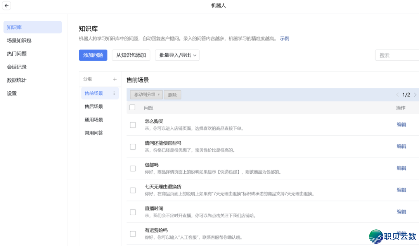Open the 示例 link in the description
The image size is (419, 246).
pyautogui.click(x=284, y=38)
